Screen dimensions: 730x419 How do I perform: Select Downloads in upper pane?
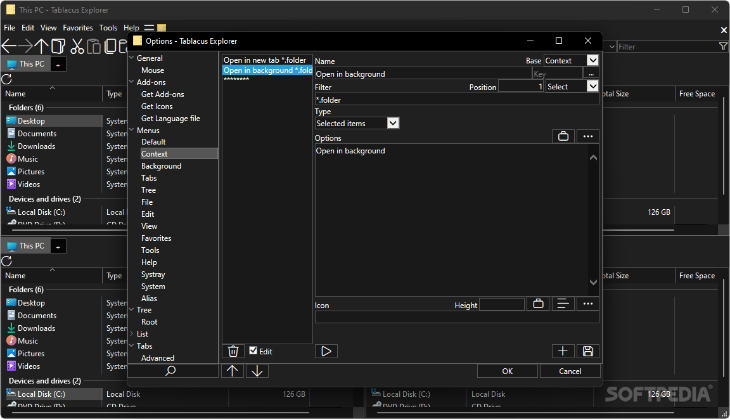pos(36,146)
